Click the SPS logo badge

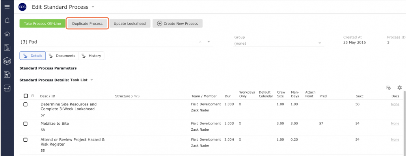(22, 7)
